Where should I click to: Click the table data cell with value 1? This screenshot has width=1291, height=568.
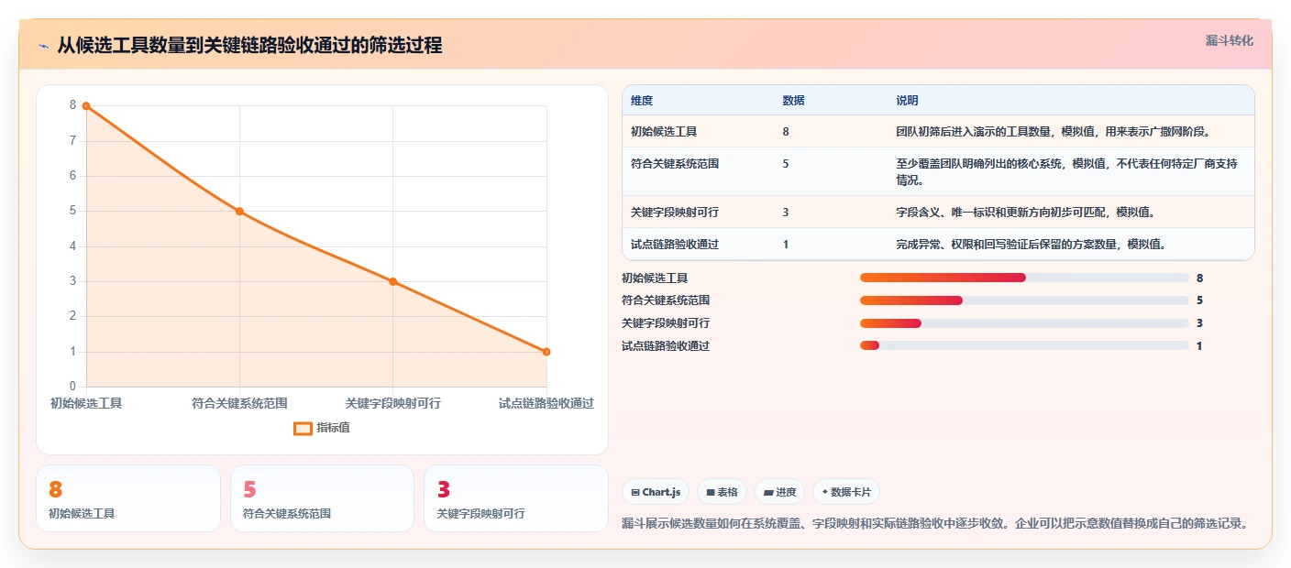[786, 245]
